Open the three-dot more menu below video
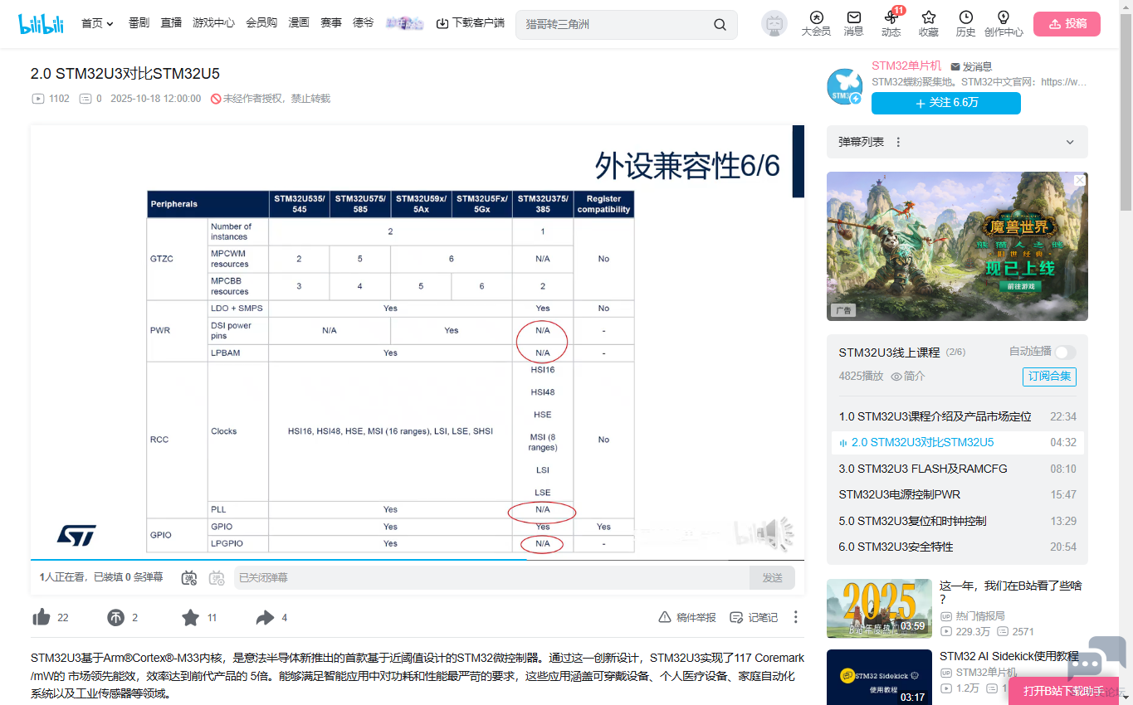The height and width of the screenshot is (705, 1133). 795,617
